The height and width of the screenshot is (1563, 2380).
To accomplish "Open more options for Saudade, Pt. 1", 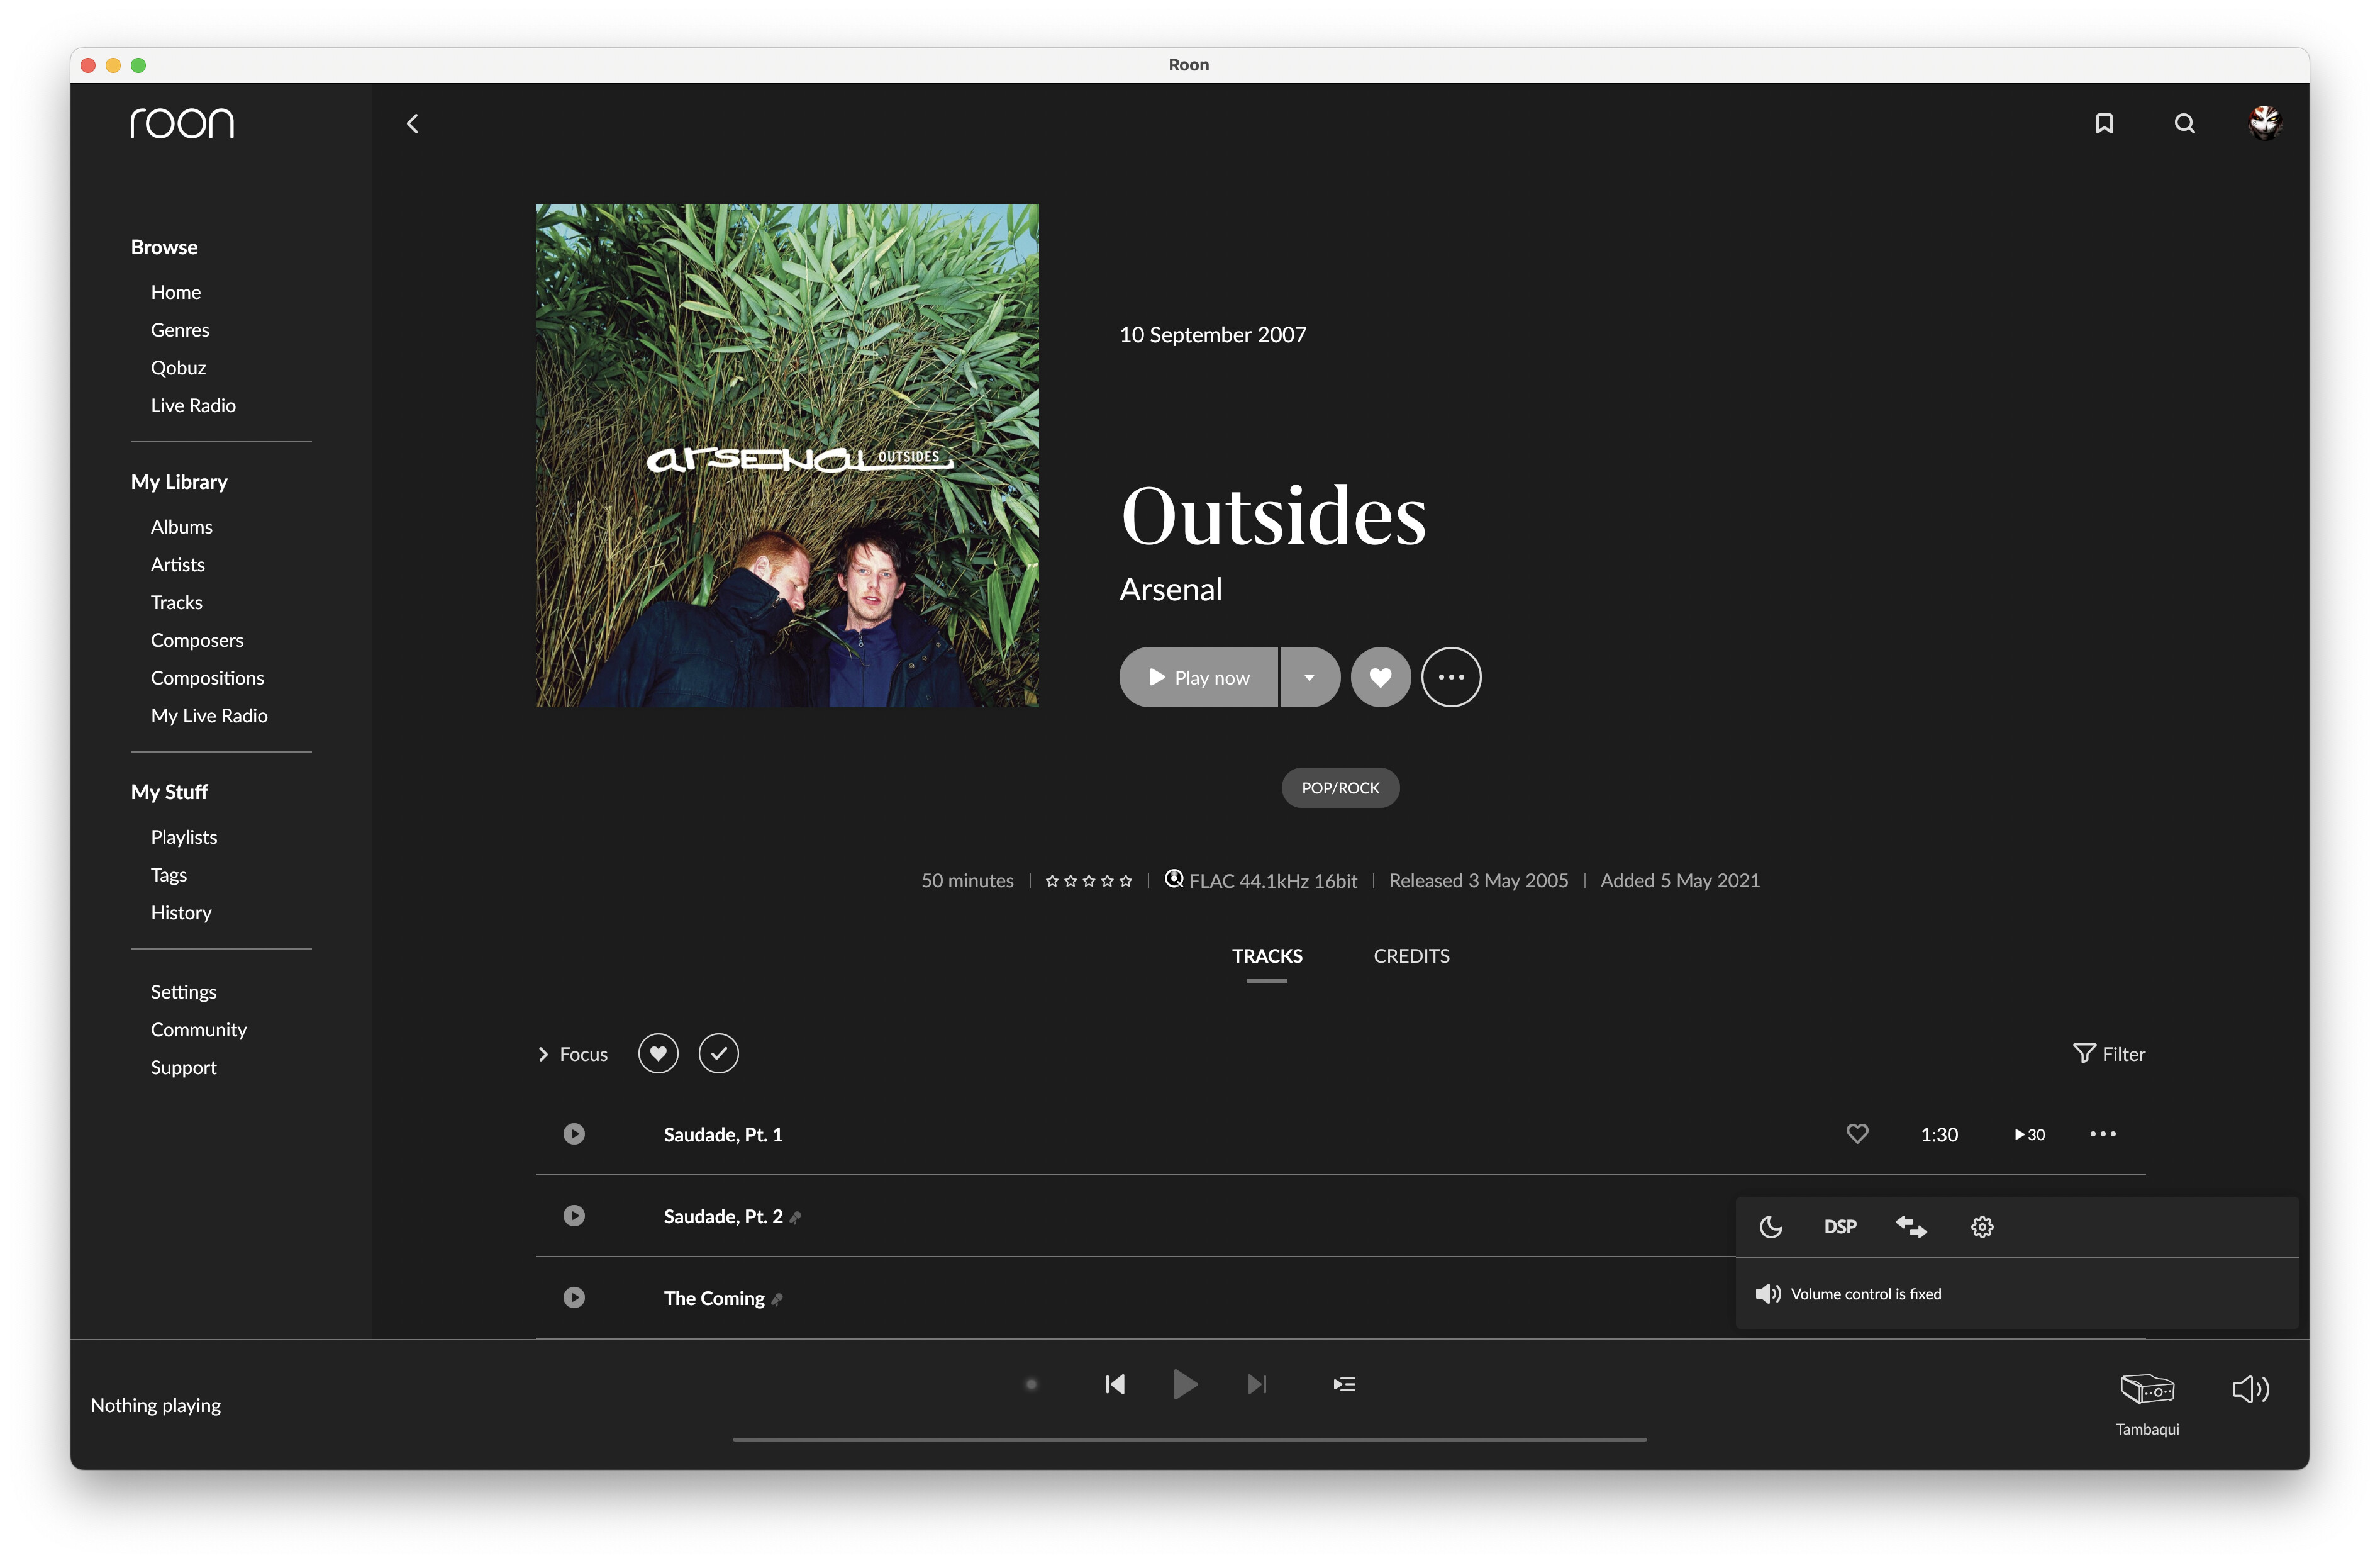I will (x=2102, y=1134).
